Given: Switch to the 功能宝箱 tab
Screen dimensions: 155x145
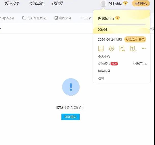Looking at the screenshot, I should click(x=36, y=3).
